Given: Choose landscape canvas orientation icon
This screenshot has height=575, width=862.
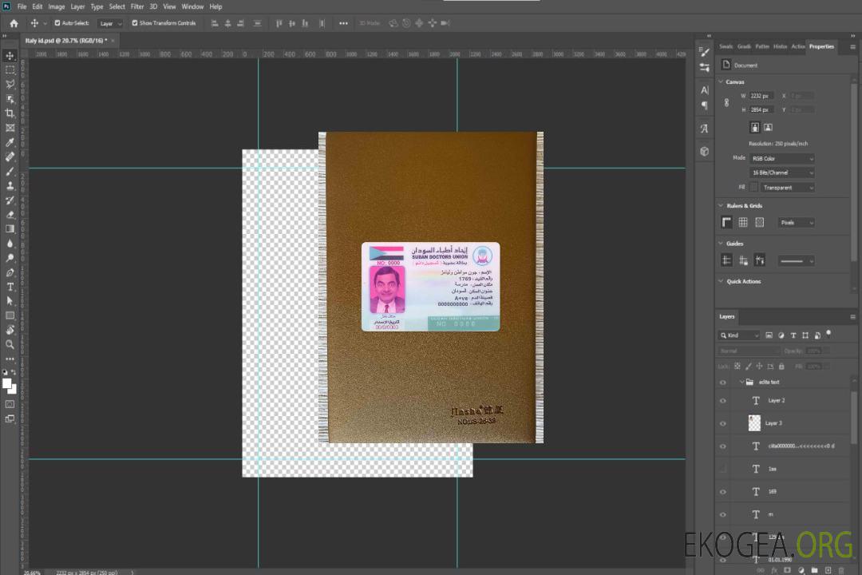Looking at the screenshot, I should tap(768, 127).
